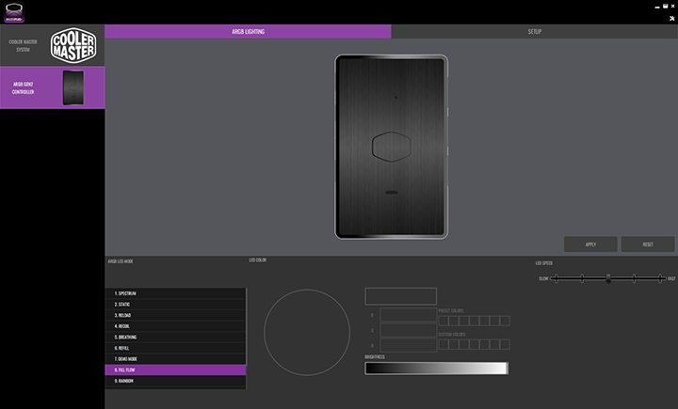Open the Setup tab
This screenshot has width=678, height=409.
(x=534, y=32)
